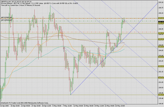Click the 19 May 12:00 time label
The width and height of the screenshot is (164, 107).
pyautogui.click(x=99, y=106)
